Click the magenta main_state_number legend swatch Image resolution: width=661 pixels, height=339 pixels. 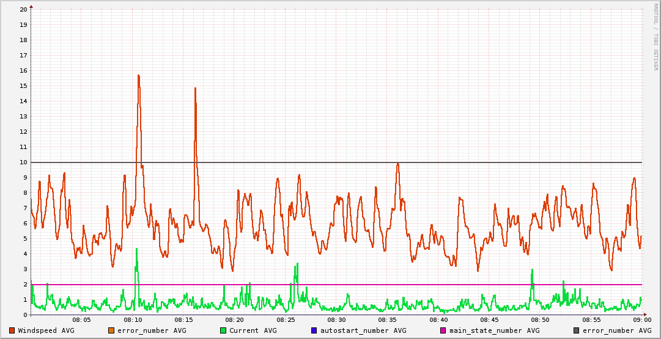click(443, 330)
